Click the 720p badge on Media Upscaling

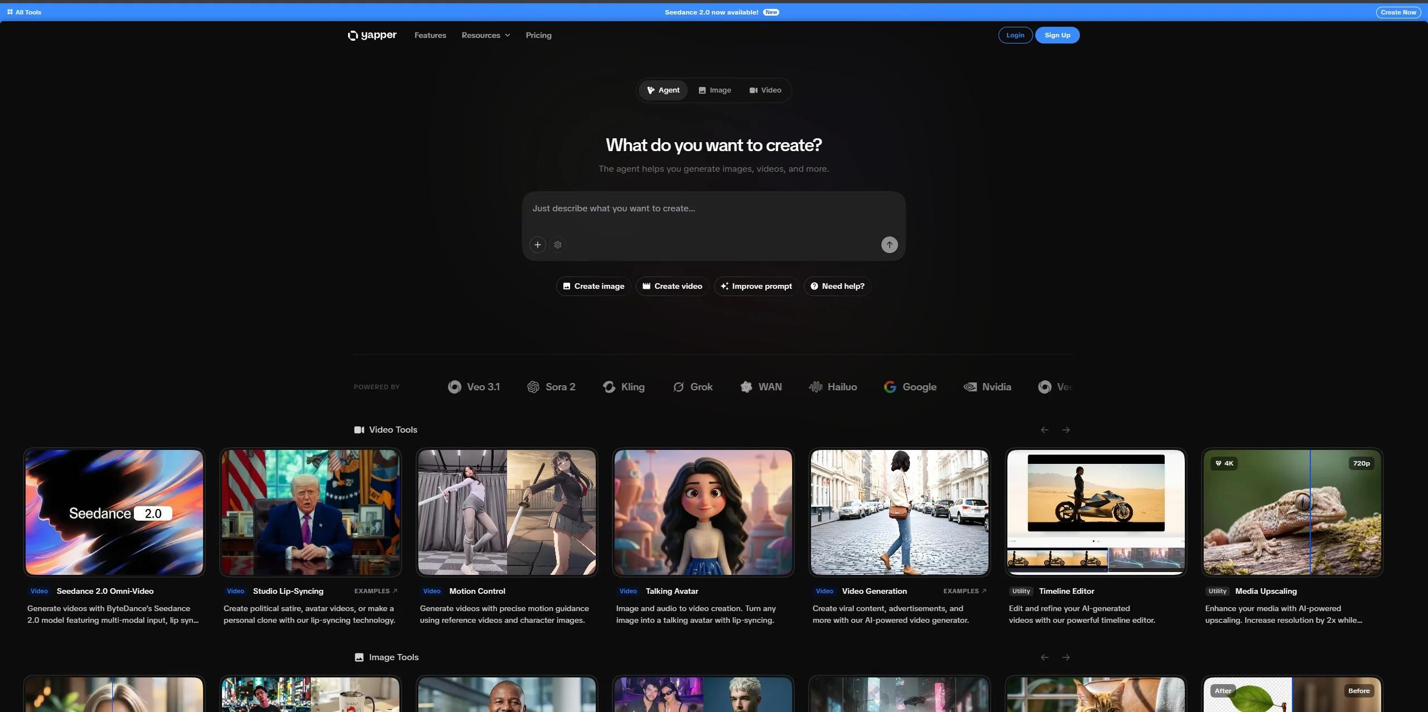[x=1361, y=463]
